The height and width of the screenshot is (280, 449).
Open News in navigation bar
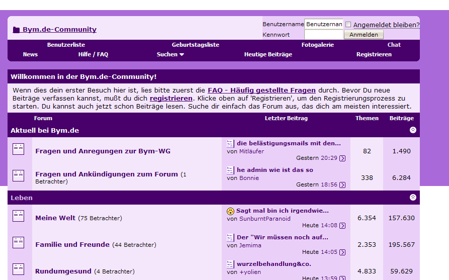coord(30,54)
